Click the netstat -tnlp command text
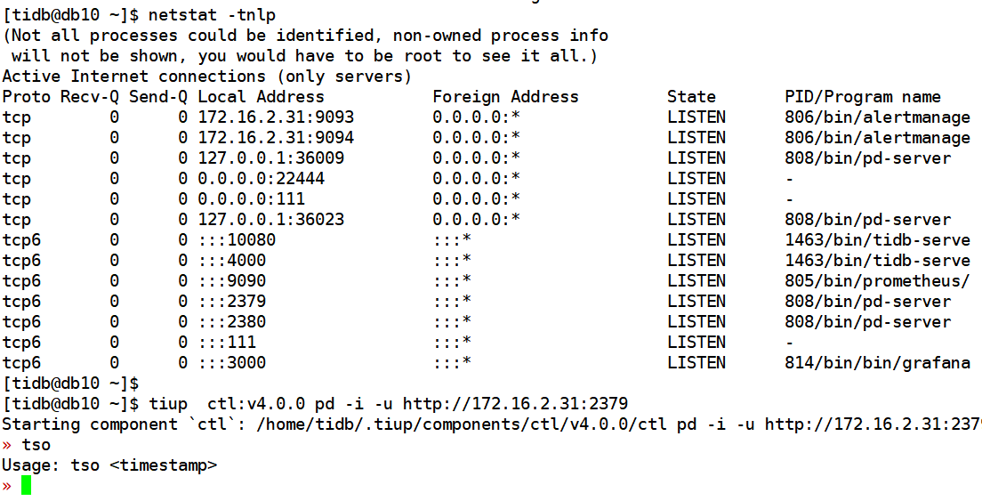The height and width of the screenshot is (501, 982). coord(212,14)
